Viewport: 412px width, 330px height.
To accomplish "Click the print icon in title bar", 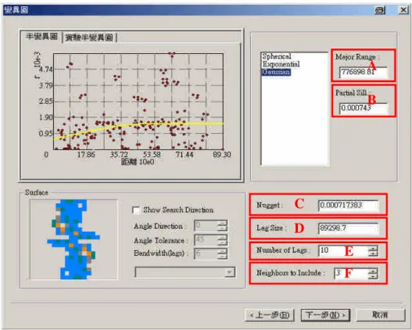I will tap(380, 10).
